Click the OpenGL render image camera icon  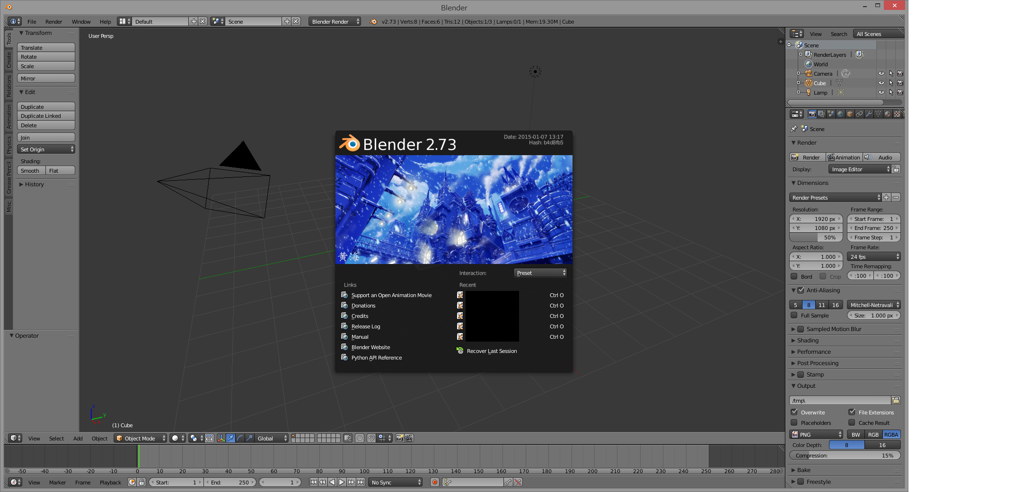pyautogui.click(x=400, y=438)
